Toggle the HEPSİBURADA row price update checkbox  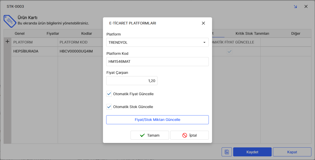[x=230, y=51]
